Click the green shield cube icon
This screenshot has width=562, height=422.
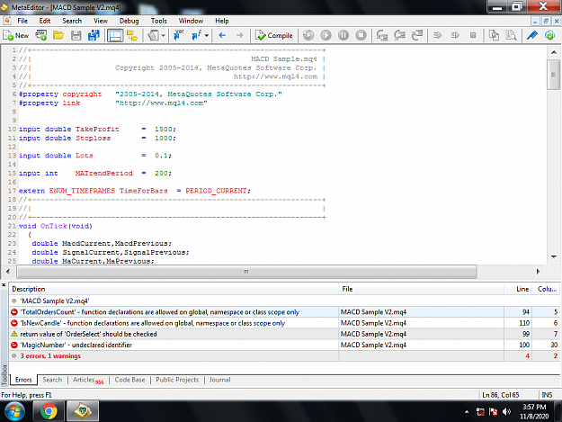click(x=549, y=35)
